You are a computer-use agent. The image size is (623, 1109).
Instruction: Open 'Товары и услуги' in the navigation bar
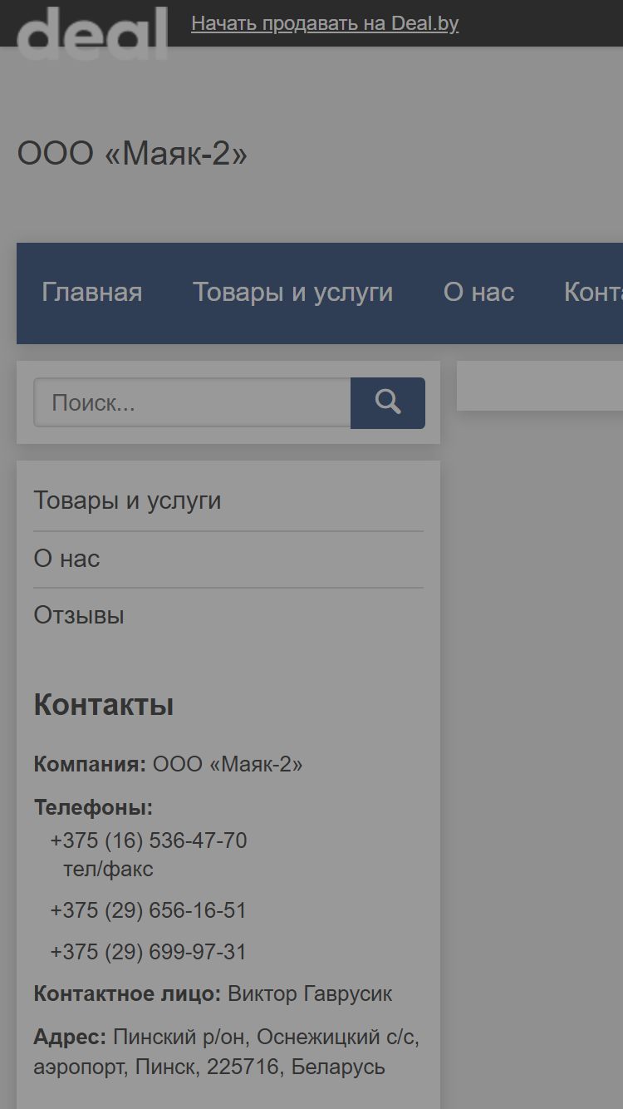293,293
